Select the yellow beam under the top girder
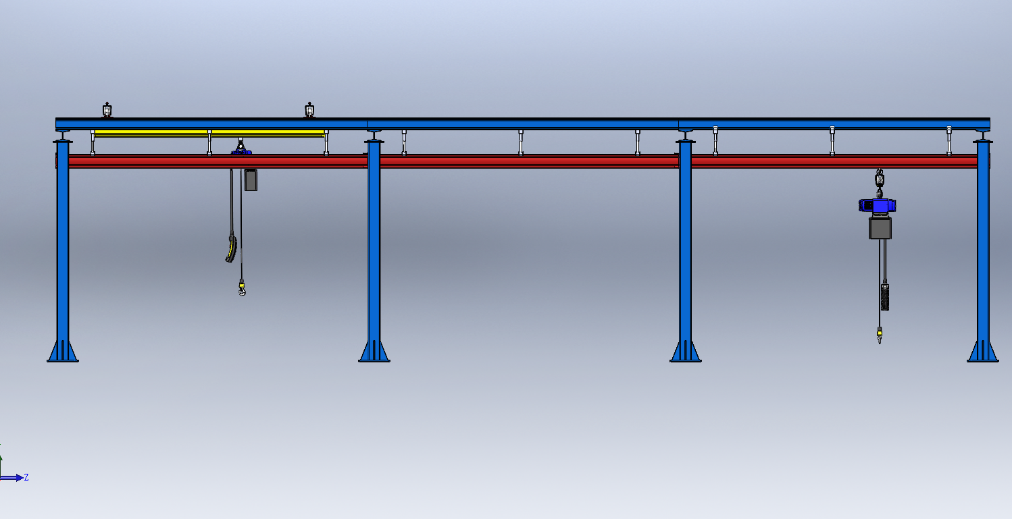1012x519 pixels. (x=152, y=133)
